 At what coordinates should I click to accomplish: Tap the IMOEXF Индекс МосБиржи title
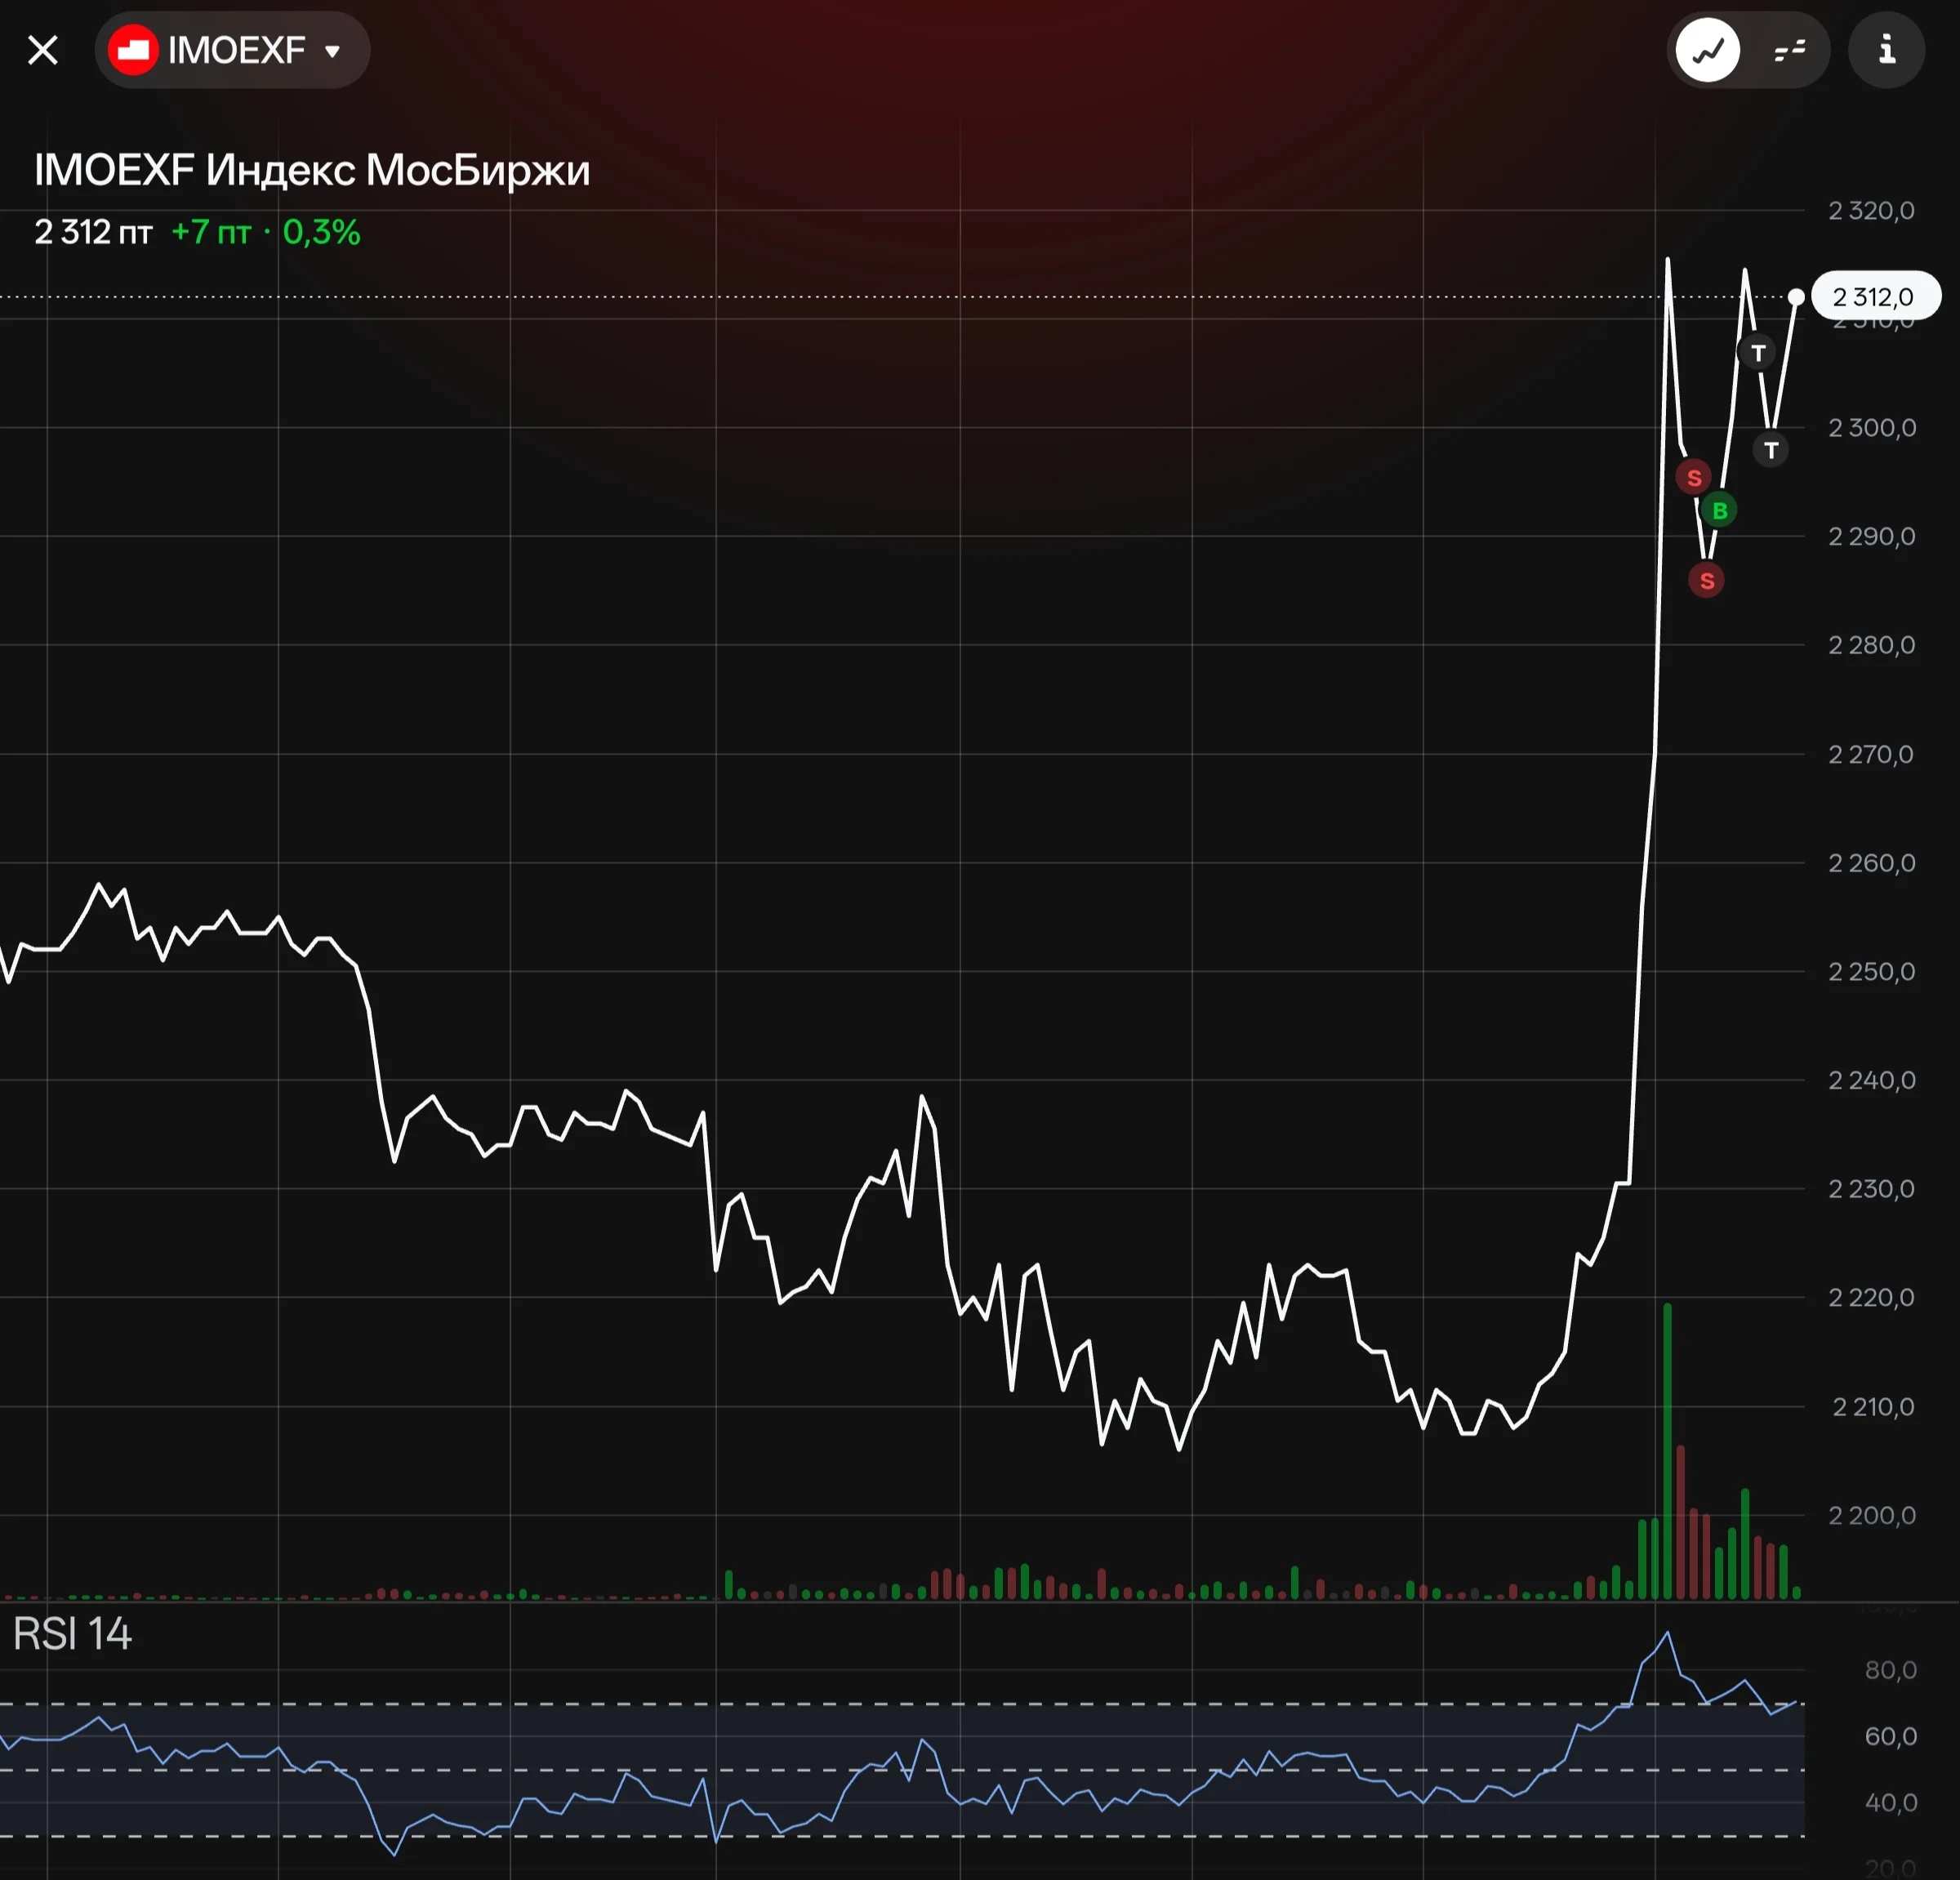click(312, 170)
